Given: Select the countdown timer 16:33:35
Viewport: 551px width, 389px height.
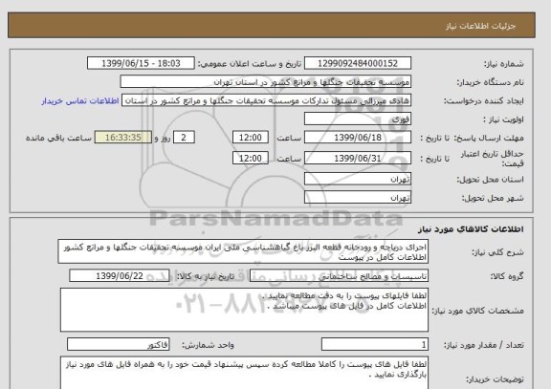Looking at the screenshot, I should click(x=123, y=138).
